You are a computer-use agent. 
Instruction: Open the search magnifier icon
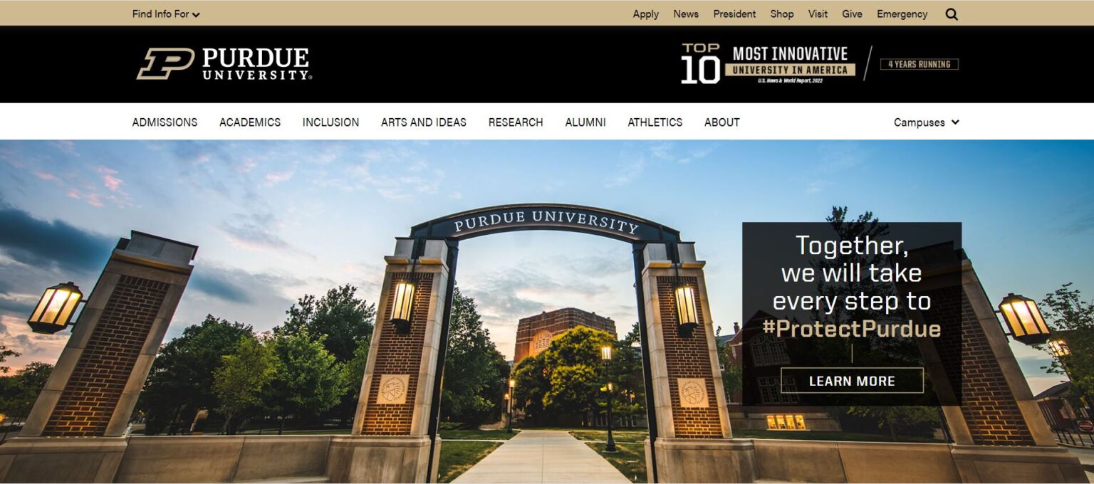(952, 14)
